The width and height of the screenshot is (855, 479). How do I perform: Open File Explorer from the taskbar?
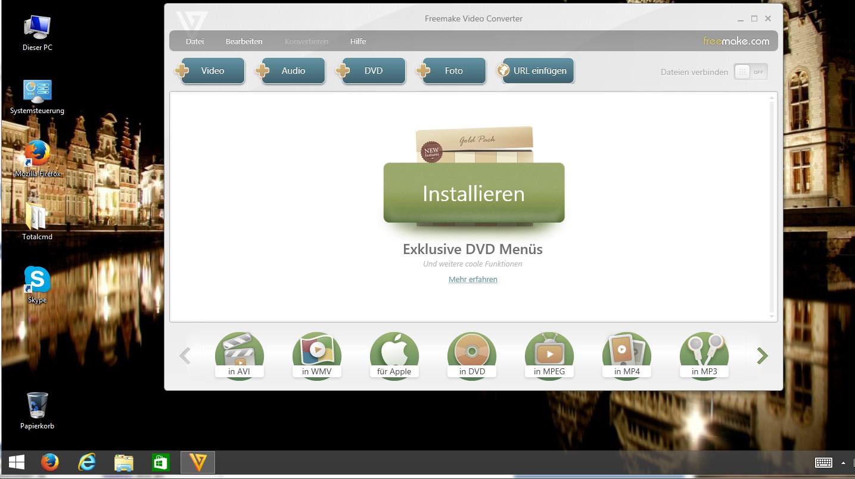tap(124, 462)
